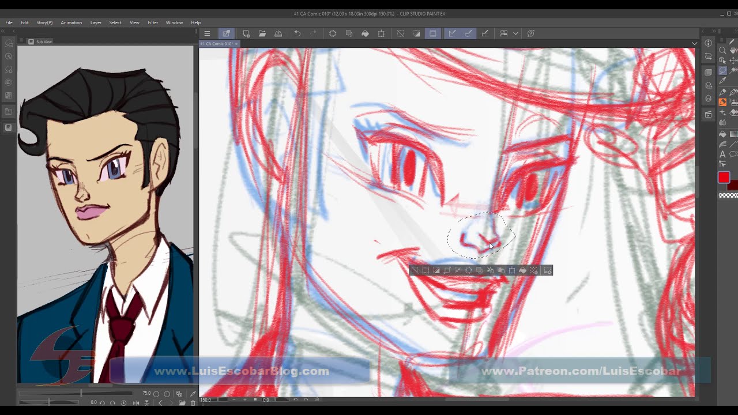Open the Layer palette icon on right dock
This screenshot has height=415, width=738.
(708, 99)
